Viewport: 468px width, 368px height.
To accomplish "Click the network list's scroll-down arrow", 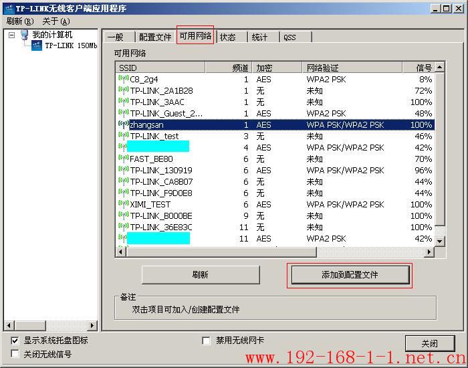I will (440, 241).
